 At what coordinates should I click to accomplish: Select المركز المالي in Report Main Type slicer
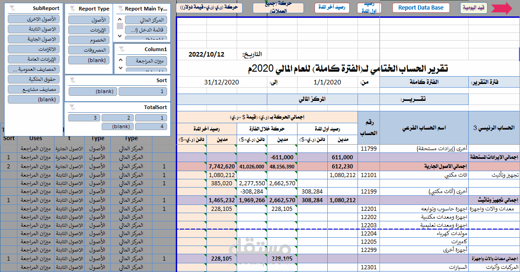(146, 20)
